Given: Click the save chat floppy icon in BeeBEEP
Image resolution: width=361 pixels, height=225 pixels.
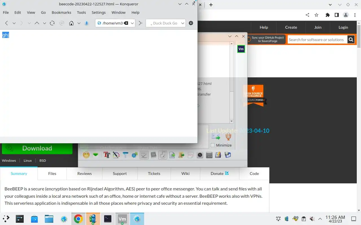Looking at the screenshot, I should tap(218, 155).
